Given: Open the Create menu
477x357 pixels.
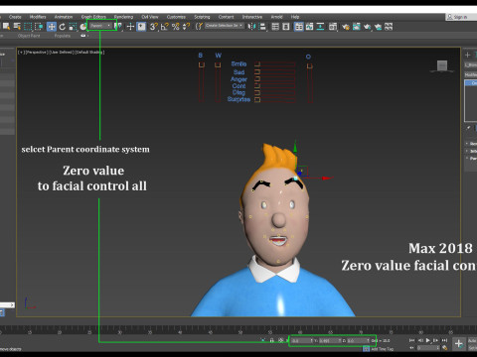Looking at the screenshot, I should click(x=15, y=17).
